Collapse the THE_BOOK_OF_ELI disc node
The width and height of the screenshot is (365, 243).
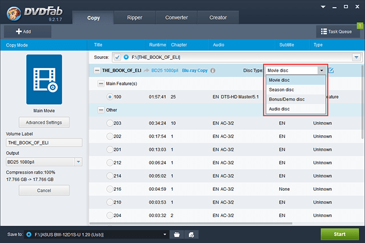pos(97,71)
